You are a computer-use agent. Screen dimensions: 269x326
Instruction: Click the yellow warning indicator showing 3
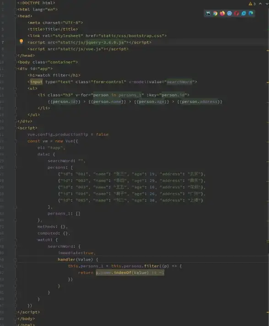[x=252, y=4]
